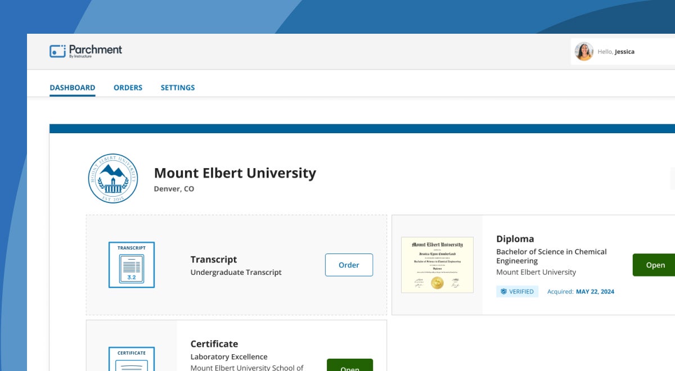The height and width of the screenshot is (371, 675).
Task: Select the Transcript document icon
Action: tap(131, 265)
